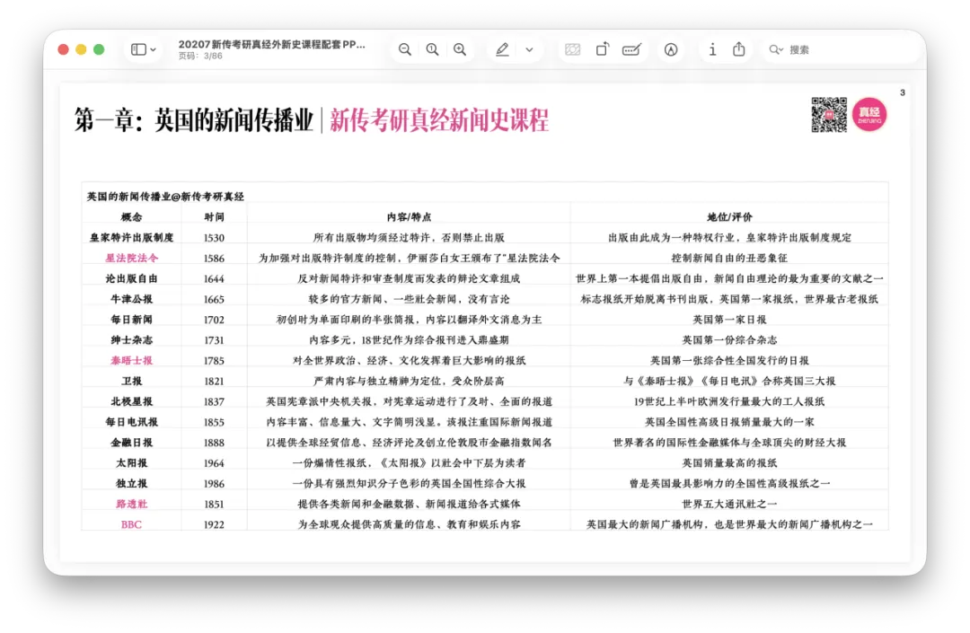970x633 pixels.
Task: Rotate the page with the rotate icon
Action: tap(603, 48)
